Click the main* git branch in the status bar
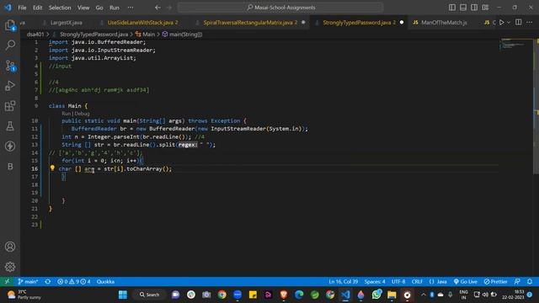 [28, 281]
